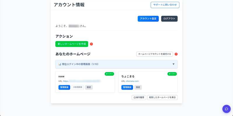Click ホームページアカウントを紐付ける button

point(155,54)
